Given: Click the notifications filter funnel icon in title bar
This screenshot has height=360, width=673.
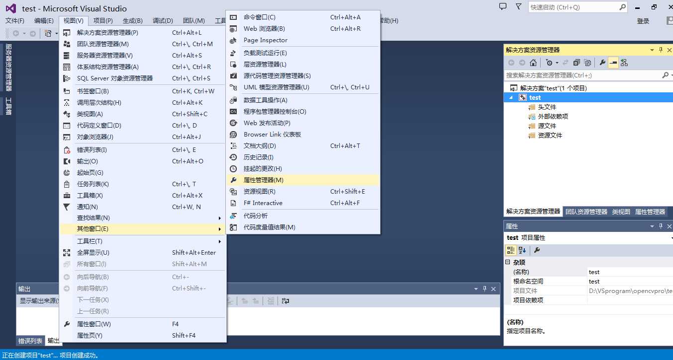Looking at the screenshot, I should pos(519,7).
